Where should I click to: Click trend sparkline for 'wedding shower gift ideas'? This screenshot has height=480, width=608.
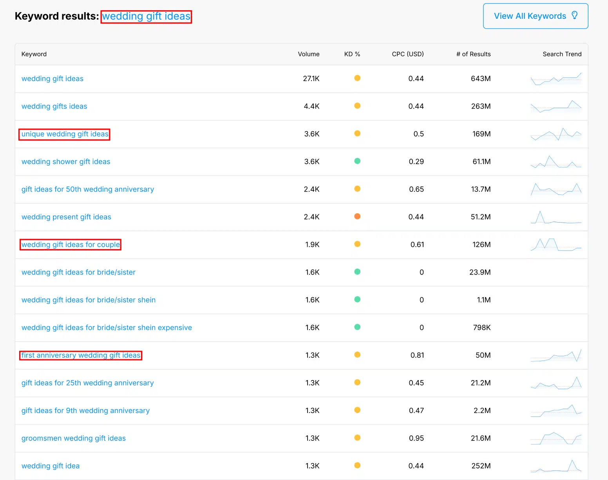[556, 162]
